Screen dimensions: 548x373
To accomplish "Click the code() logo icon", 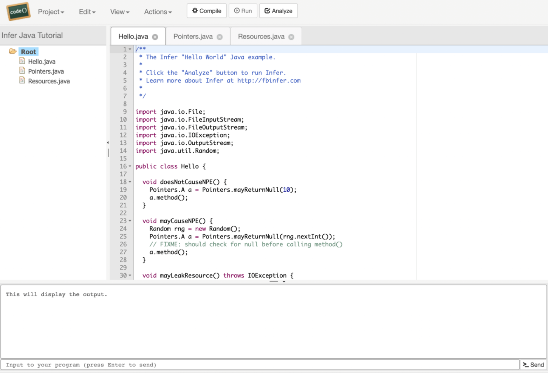I will [18, 11].
